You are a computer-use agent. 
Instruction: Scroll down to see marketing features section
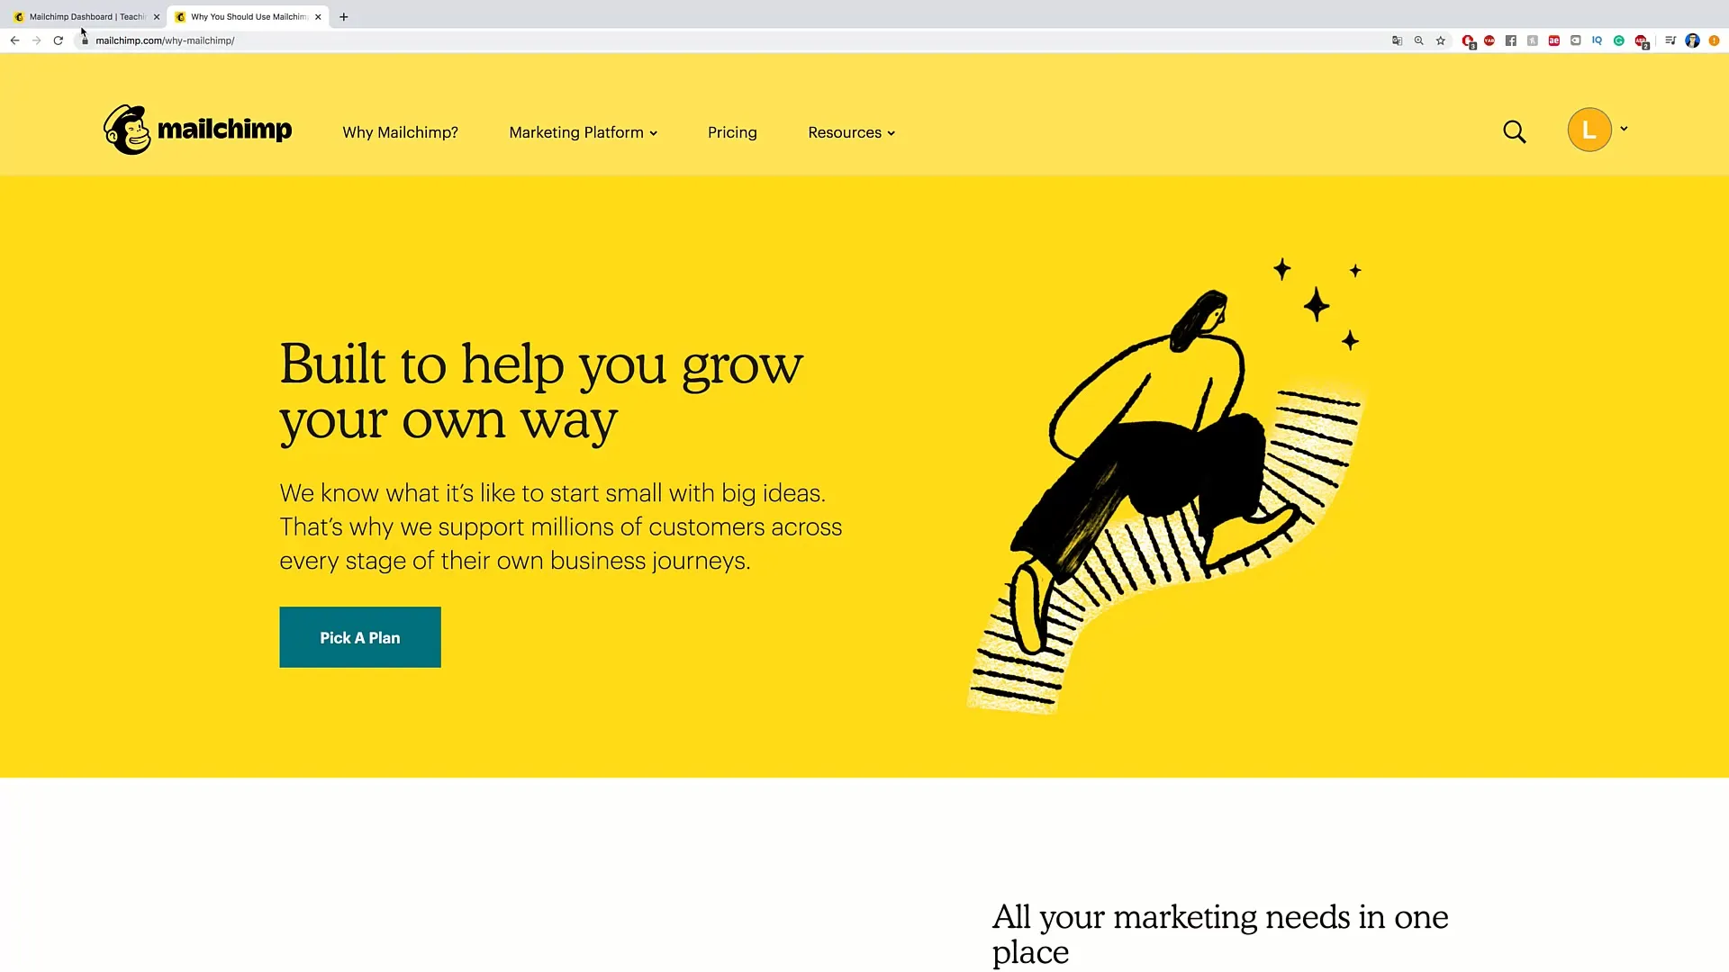(1219, 932)
